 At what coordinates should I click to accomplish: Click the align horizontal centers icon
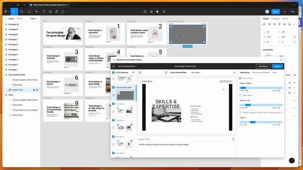coord(269,24)
